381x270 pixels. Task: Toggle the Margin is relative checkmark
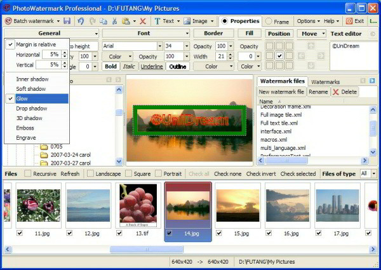point(10,44)
